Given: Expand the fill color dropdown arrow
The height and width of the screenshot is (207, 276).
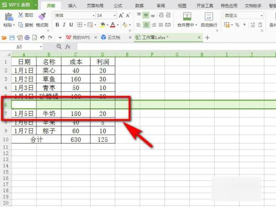Looking at the screenshot, I should point(107,25).
